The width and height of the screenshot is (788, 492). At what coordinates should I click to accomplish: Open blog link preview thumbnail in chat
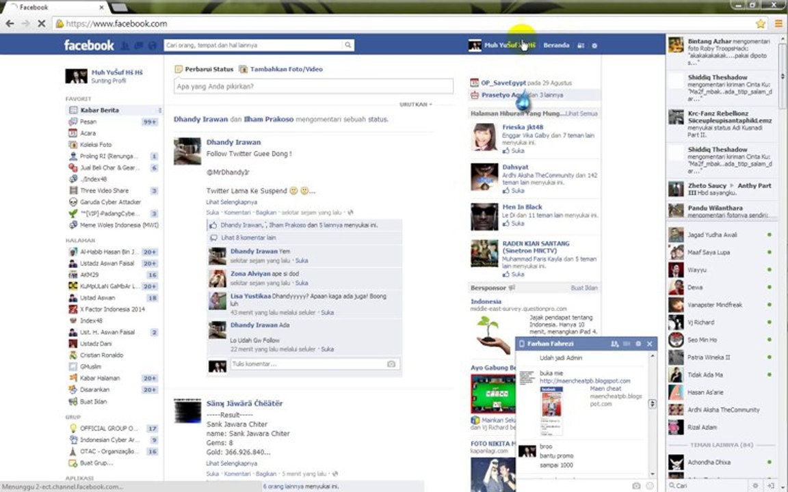coord(551,411)
